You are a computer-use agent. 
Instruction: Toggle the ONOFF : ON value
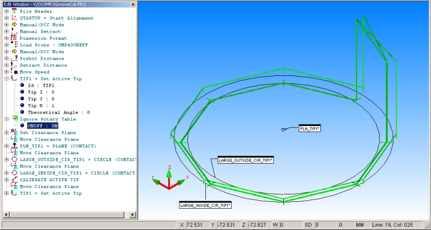click(x=42, y=126)
